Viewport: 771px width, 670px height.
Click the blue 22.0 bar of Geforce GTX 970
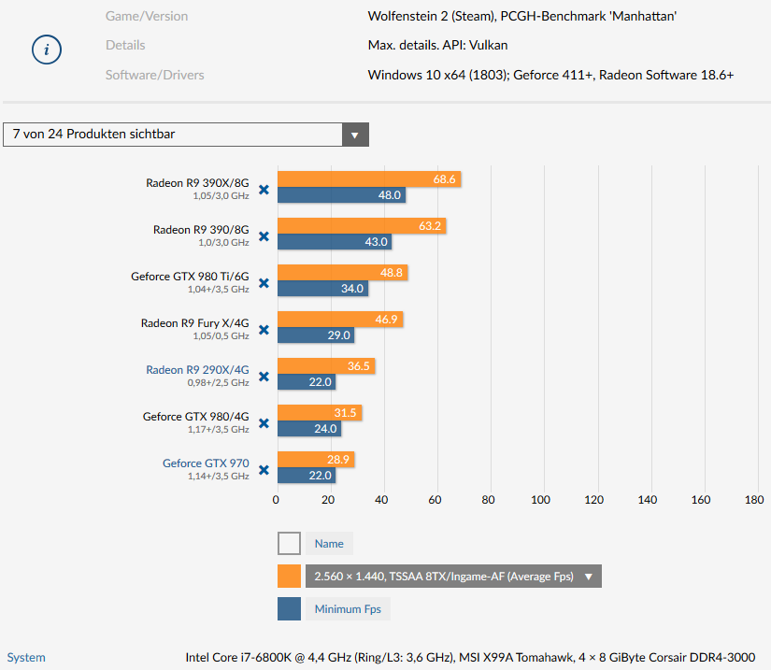point(307,475)
